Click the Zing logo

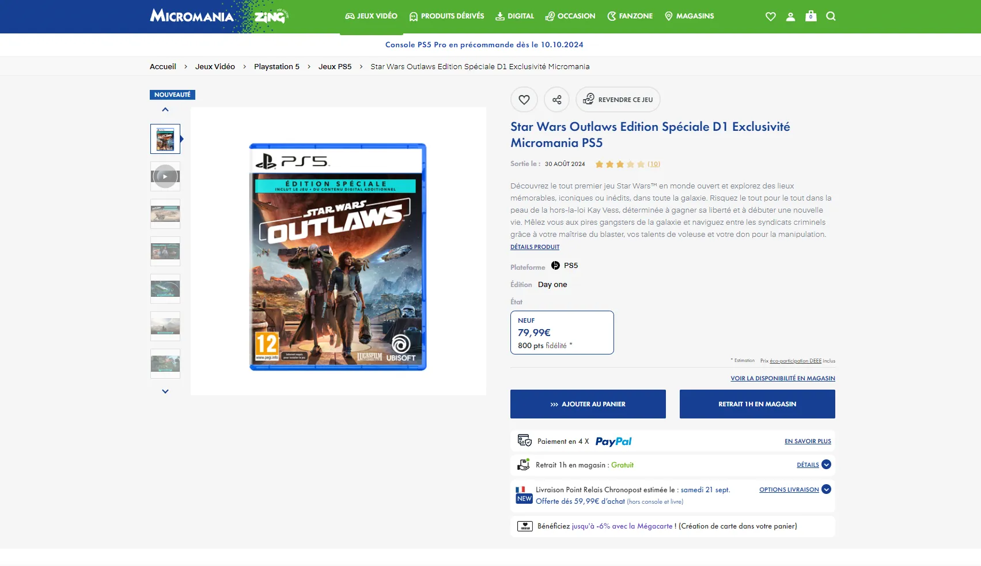271,16
